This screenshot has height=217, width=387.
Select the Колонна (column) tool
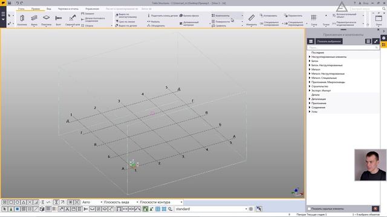pyautogui.click(x=22, y=20)
